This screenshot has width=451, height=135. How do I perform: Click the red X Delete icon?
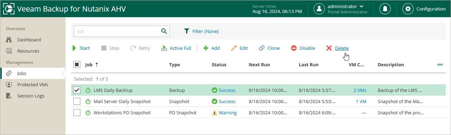(x=329, y=48)
